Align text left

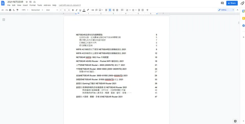[x=106, y=10]
